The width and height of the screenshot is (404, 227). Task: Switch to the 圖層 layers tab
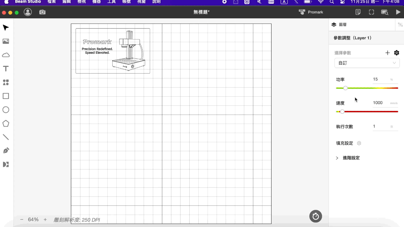339,24
